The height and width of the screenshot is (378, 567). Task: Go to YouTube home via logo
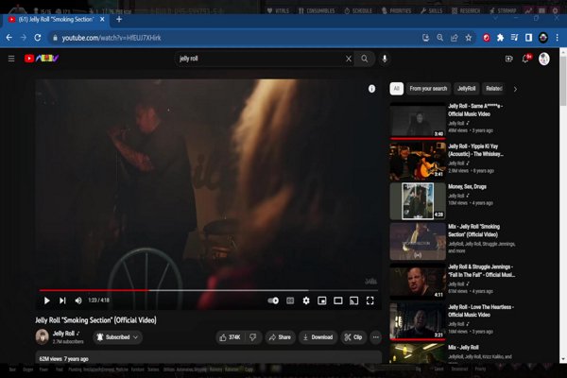coord(42,59)
